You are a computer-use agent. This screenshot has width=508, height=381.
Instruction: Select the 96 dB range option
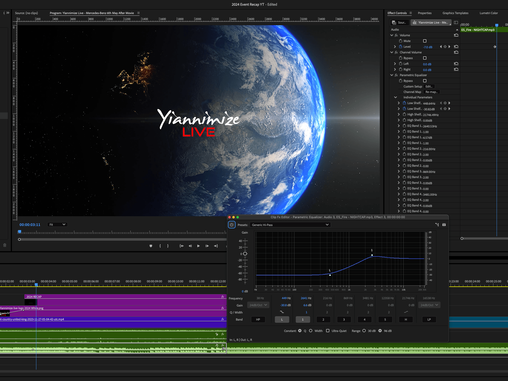(x=380, y=331)
